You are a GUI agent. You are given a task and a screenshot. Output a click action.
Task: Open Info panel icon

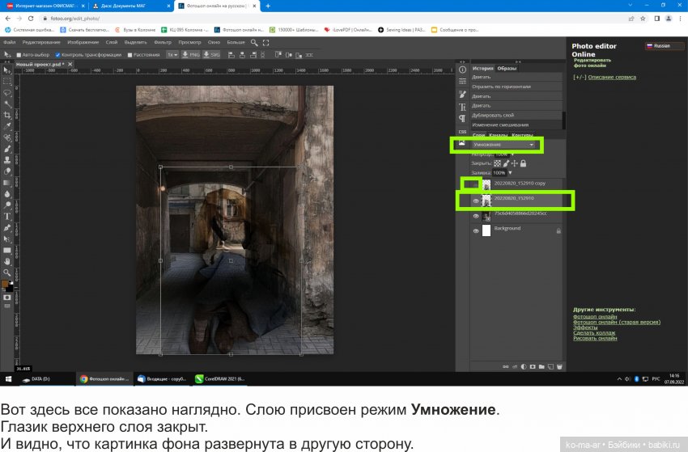click(462, 70)
